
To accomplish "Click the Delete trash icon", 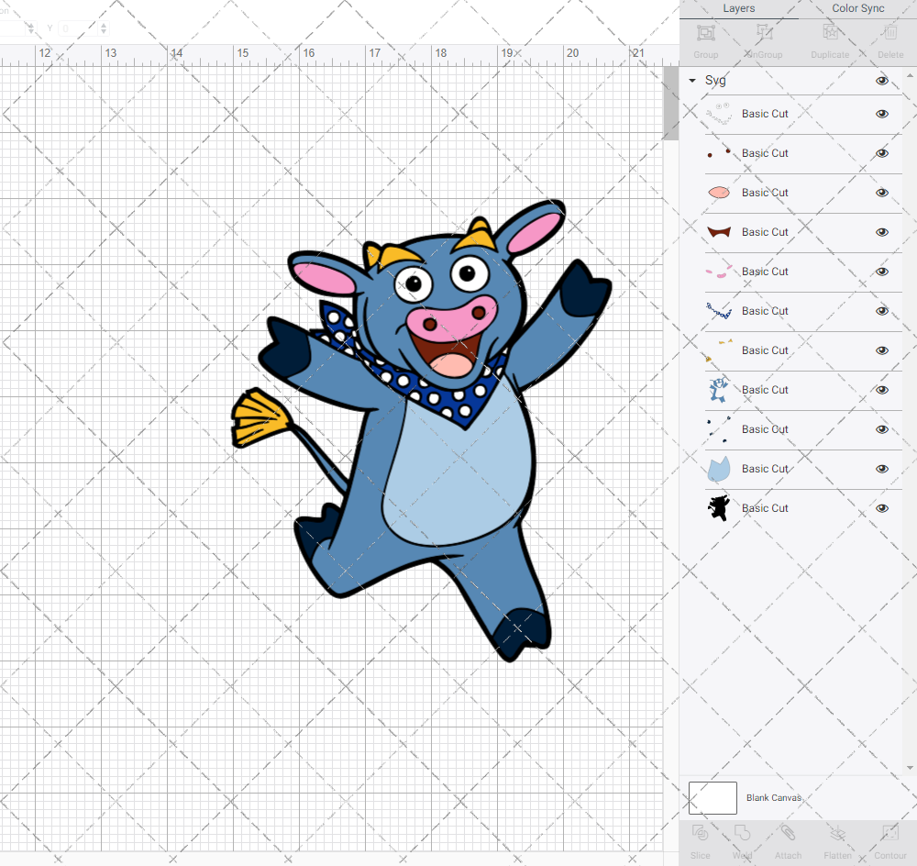I will tap(890, 33).
